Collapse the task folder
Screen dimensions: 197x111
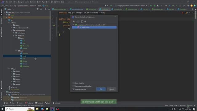pyautogui.click(x=16, y=51)
